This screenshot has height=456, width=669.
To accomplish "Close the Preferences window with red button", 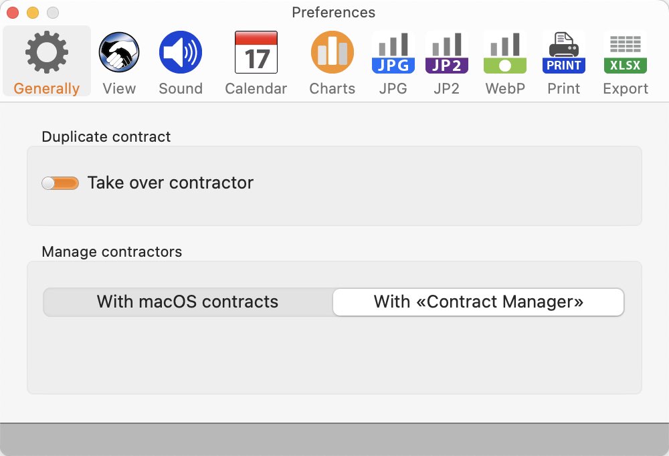I will point(13,13).
